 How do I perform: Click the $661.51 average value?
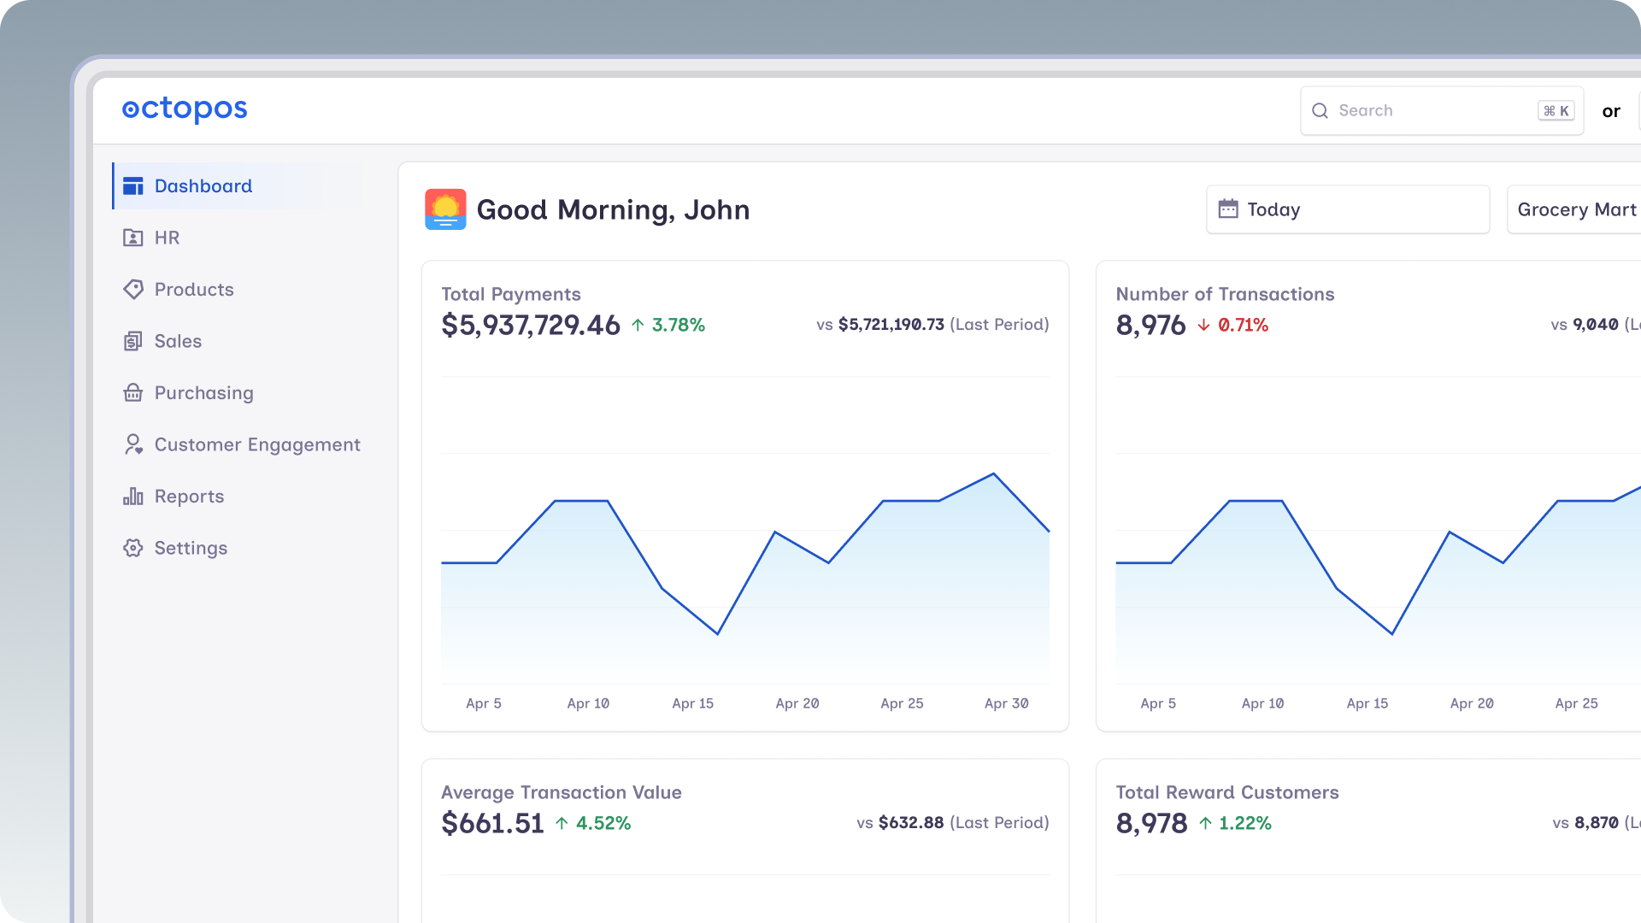click(492, 823)
